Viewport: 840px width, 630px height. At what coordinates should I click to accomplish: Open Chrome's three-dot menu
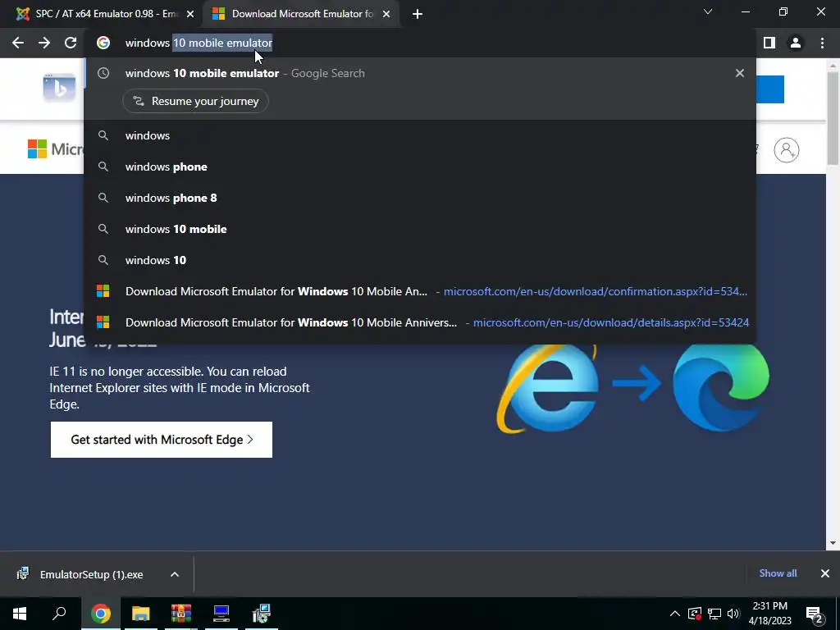point(822,43)
